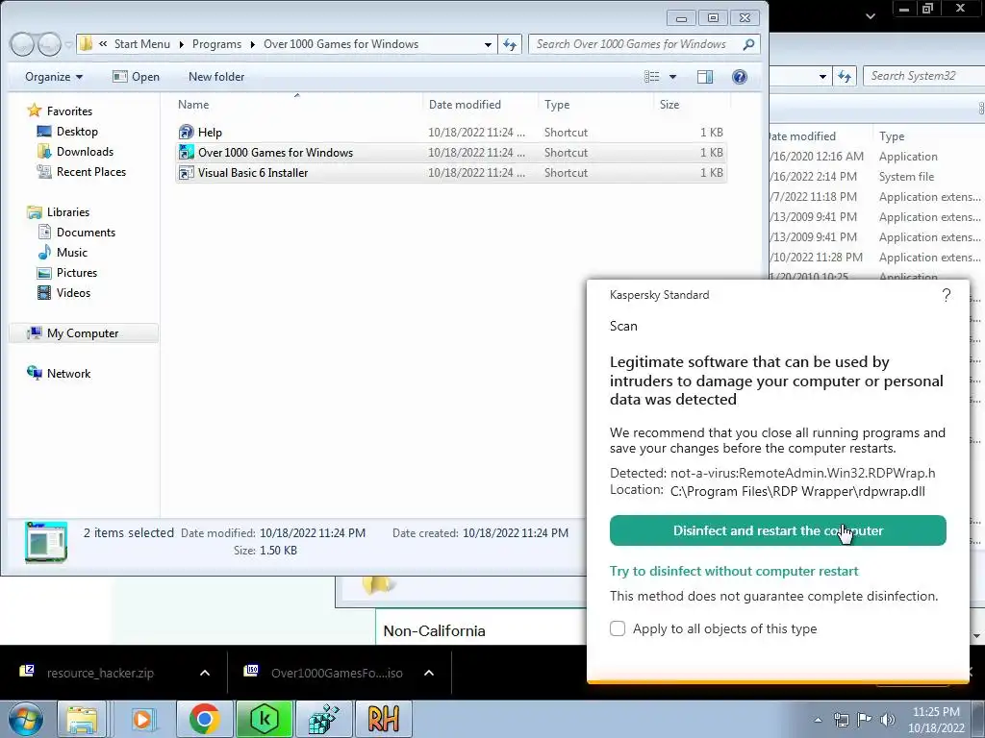Open the view options dropdown arrow
The image size is (985, 738).
pos(672,77)
